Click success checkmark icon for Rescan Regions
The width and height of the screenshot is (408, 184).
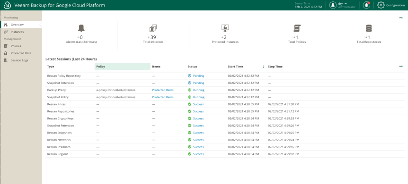pyautogui.click(x=189, y=154)
